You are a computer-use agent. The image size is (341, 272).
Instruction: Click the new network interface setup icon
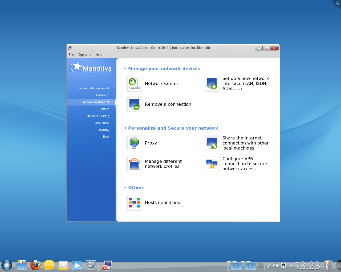212,84
